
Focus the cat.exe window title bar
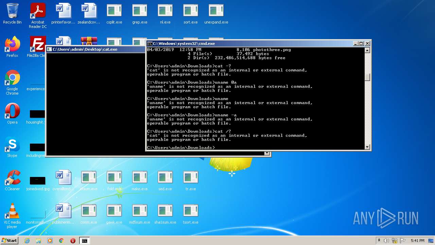95,49
